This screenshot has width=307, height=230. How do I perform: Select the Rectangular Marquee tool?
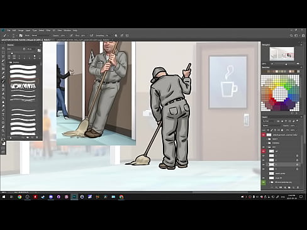point(3,52)
